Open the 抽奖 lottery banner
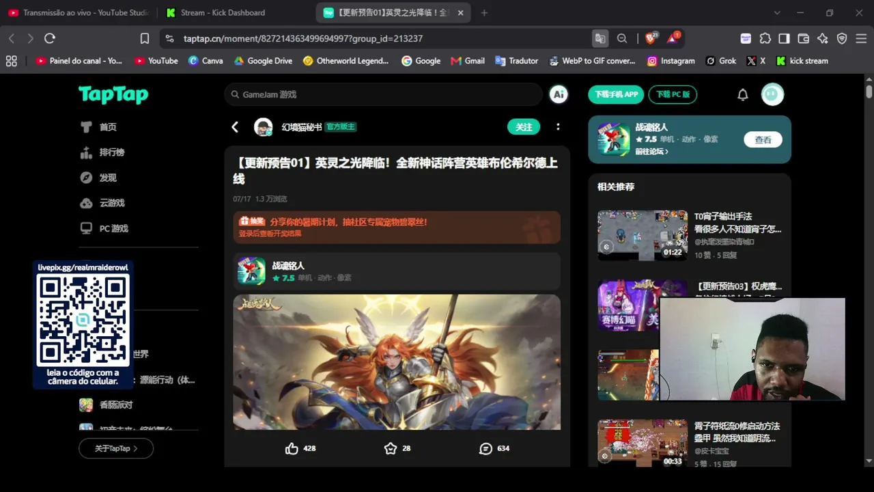The width and height of the screenshot is (874, 492). coord(397,228)
